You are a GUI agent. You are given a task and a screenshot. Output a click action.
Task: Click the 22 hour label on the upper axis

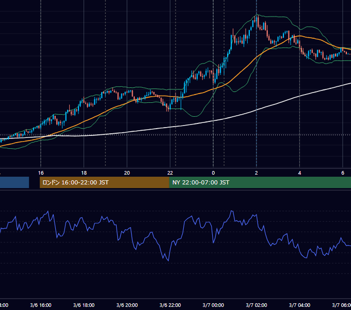pyautogui.click(x=170, y=173)
